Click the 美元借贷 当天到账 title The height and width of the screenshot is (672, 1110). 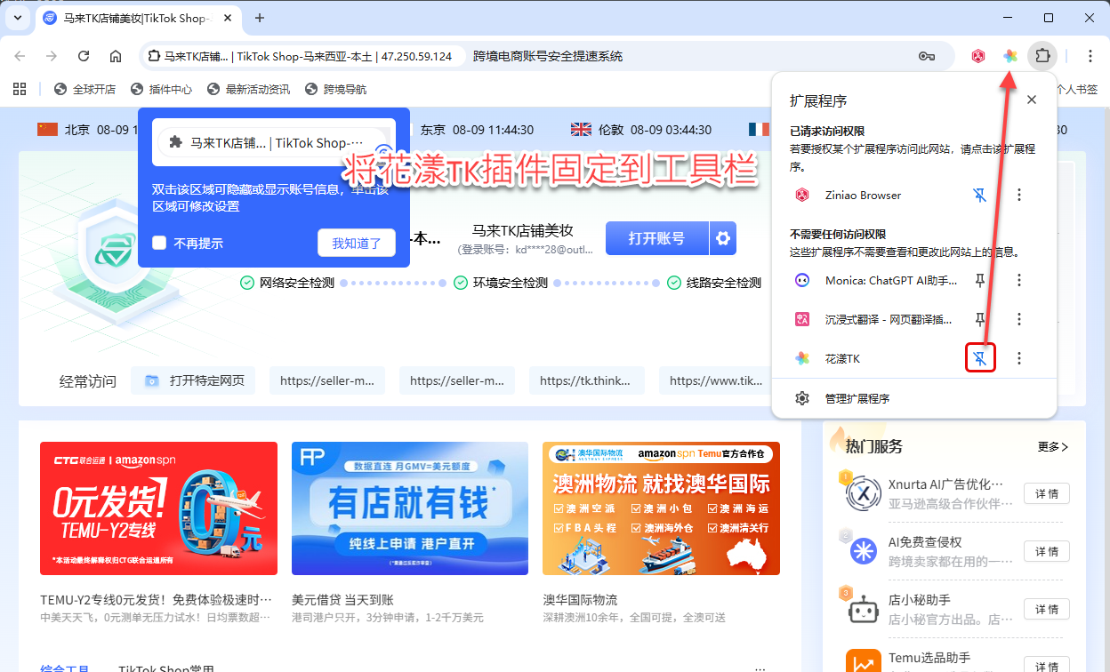342,600
